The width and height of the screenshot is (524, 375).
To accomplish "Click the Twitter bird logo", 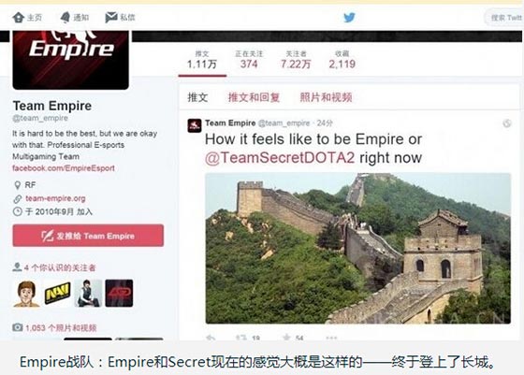I will point(350,18).
